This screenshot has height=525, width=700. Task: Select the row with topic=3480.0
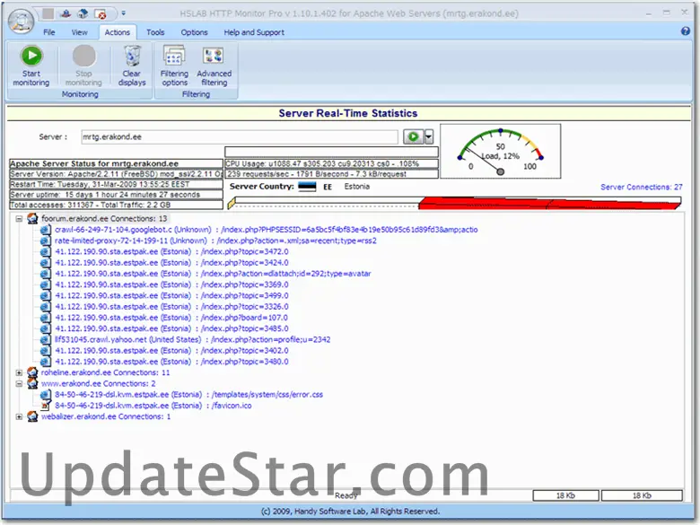pos(172,362)
